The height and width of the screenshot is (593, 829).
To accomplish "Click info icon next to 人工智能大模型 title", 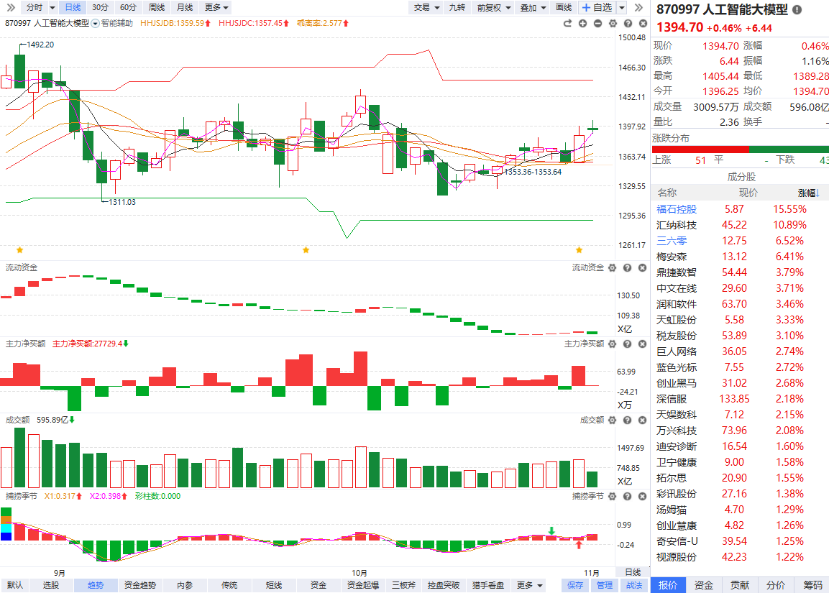I will [797, 9].
